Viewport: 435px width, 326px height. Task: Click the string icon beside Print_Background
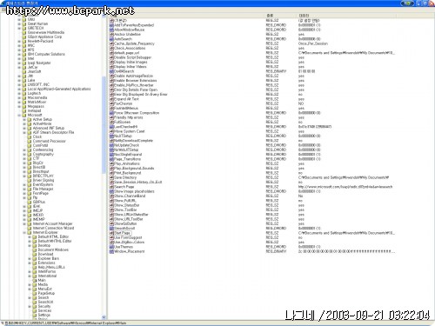[x=111, y=173]
